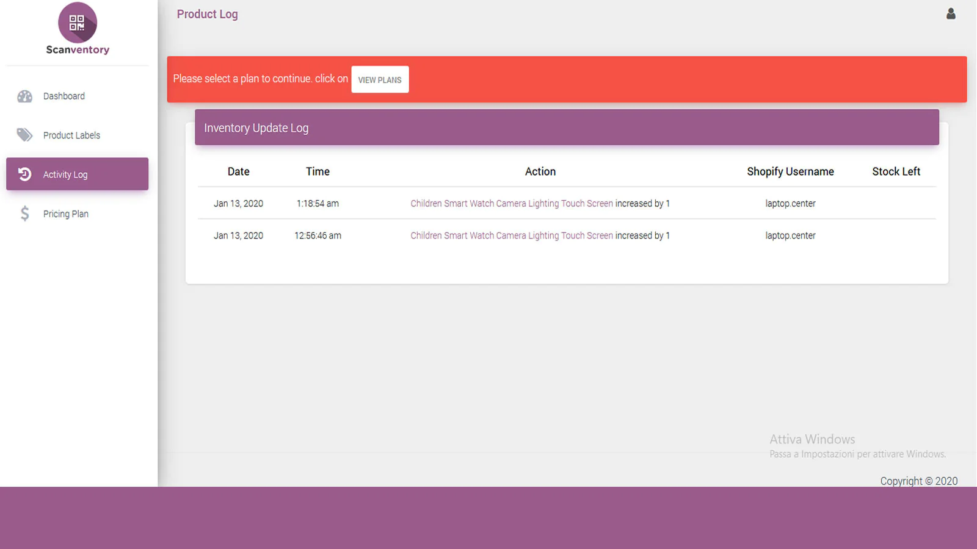Click the Date column header
977x549 pixels.
[x=238, y=171]
